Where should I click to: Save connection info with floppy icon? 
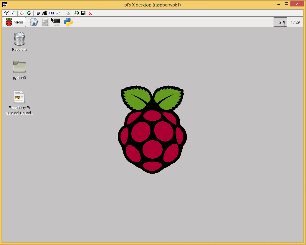click(x=83, y=13)
